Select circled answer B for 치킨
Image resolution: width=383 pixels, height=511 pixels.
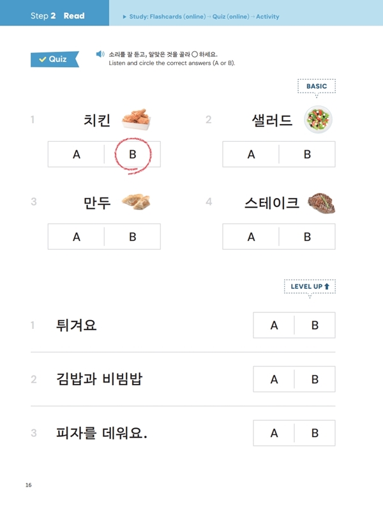click(x=133, y=154)
